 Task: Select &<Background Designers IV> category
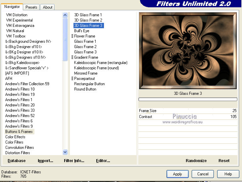(28, 41)
